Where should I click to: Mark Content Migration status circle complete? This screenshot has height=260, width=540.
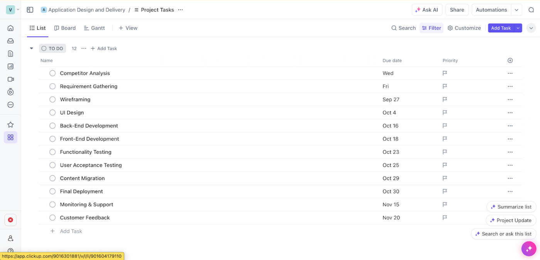52,178
